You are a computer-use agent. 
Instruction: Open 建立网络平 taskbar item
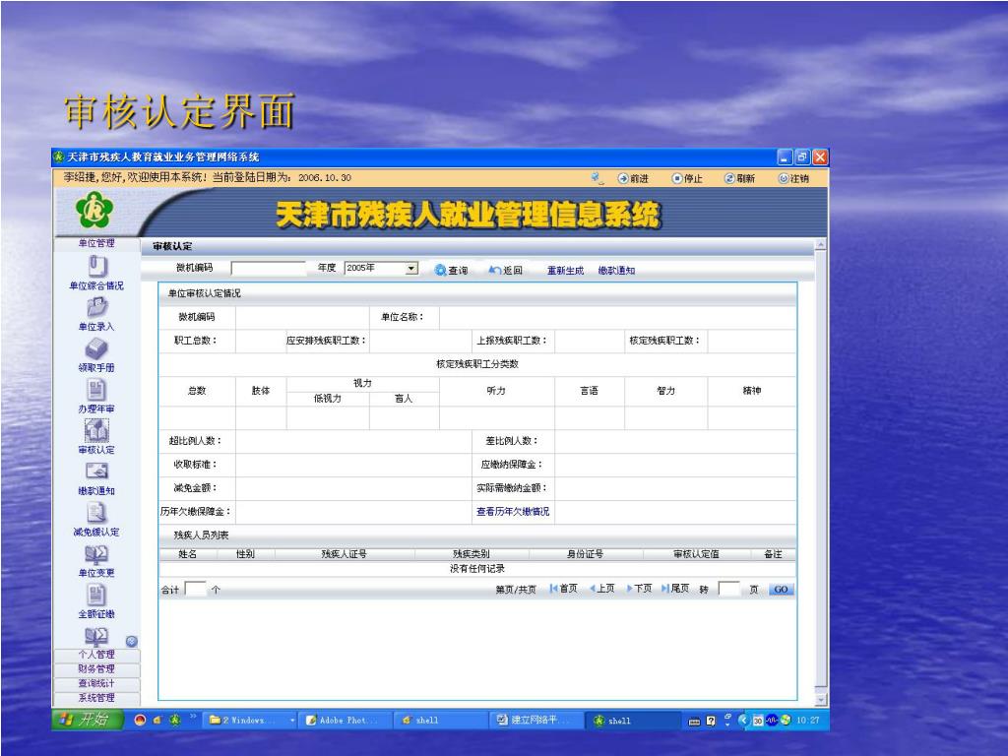pyautogui.click(x=536, y=721)
